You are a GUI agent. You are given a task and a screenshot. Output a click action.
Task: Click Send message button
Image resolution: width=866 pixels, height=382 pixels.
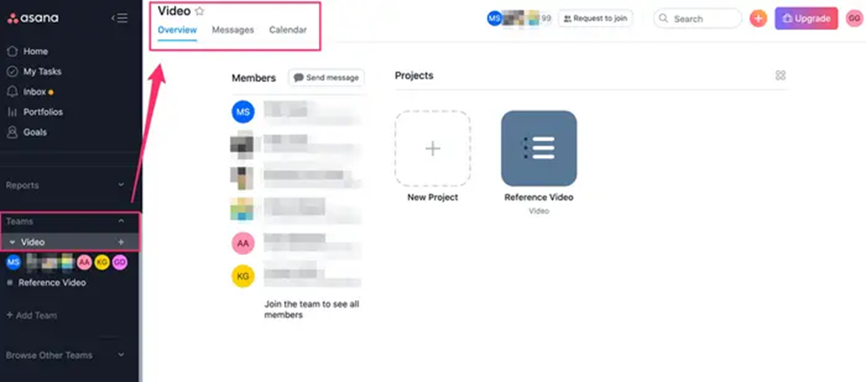click(x=326, y=78)
